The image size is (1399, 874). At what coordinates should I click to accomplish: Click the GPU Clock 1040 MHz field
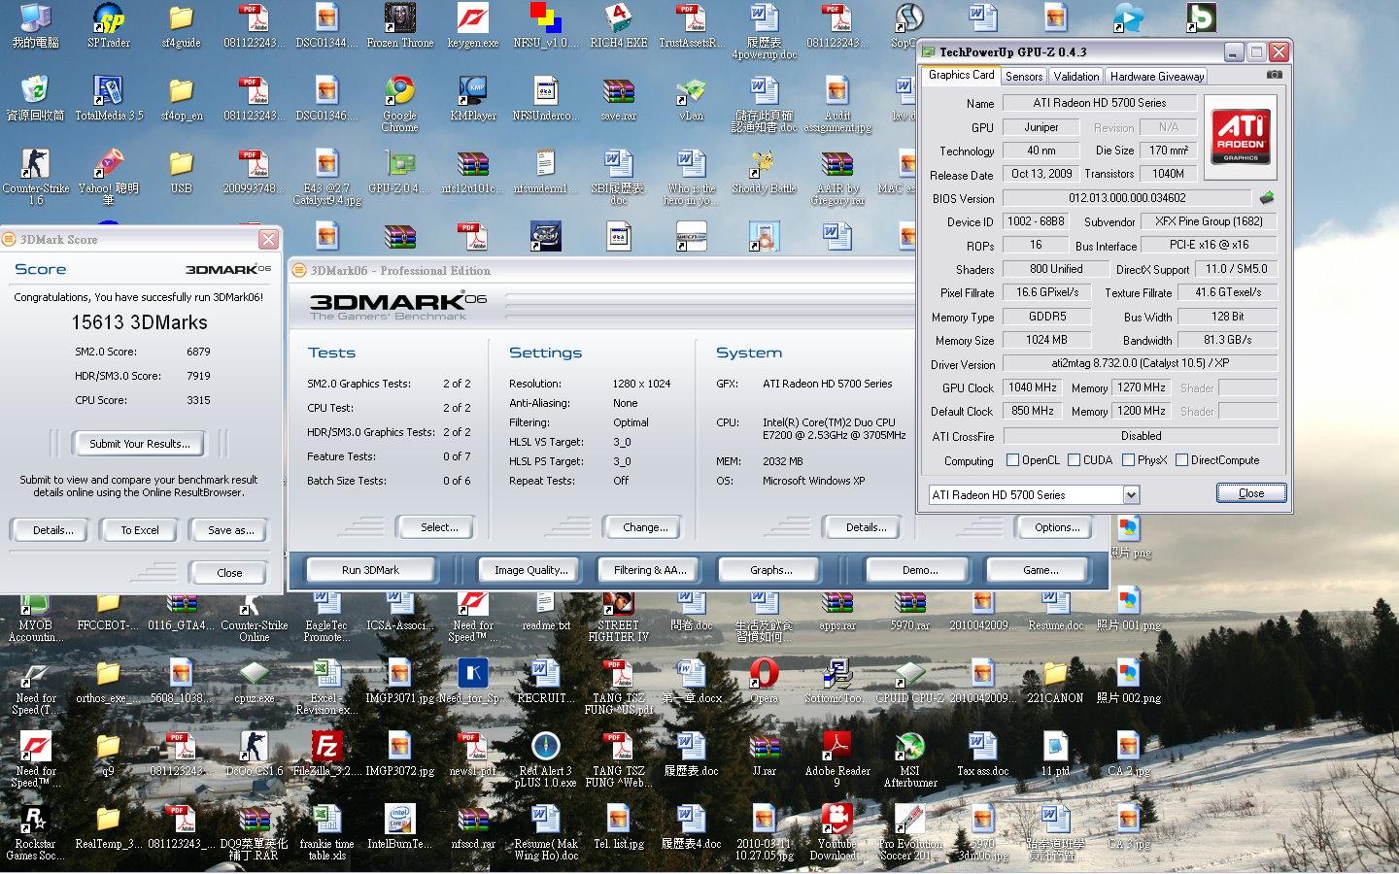(x=1032, y=387)
